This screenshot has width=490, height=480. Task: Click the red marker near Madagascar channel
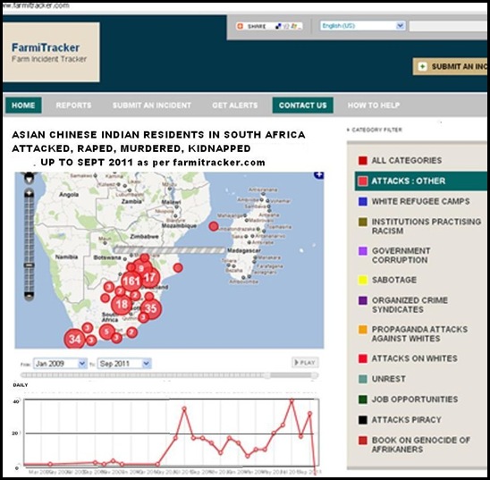pyautogui.click(x=214, y=226)
